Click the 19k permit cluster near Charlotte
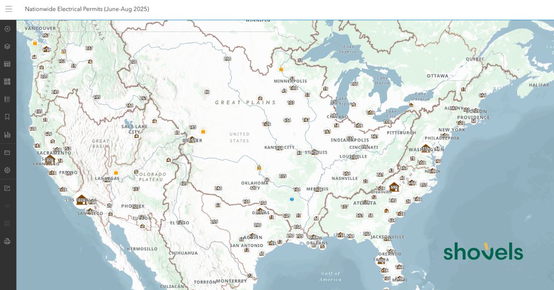 coord(393,187)
